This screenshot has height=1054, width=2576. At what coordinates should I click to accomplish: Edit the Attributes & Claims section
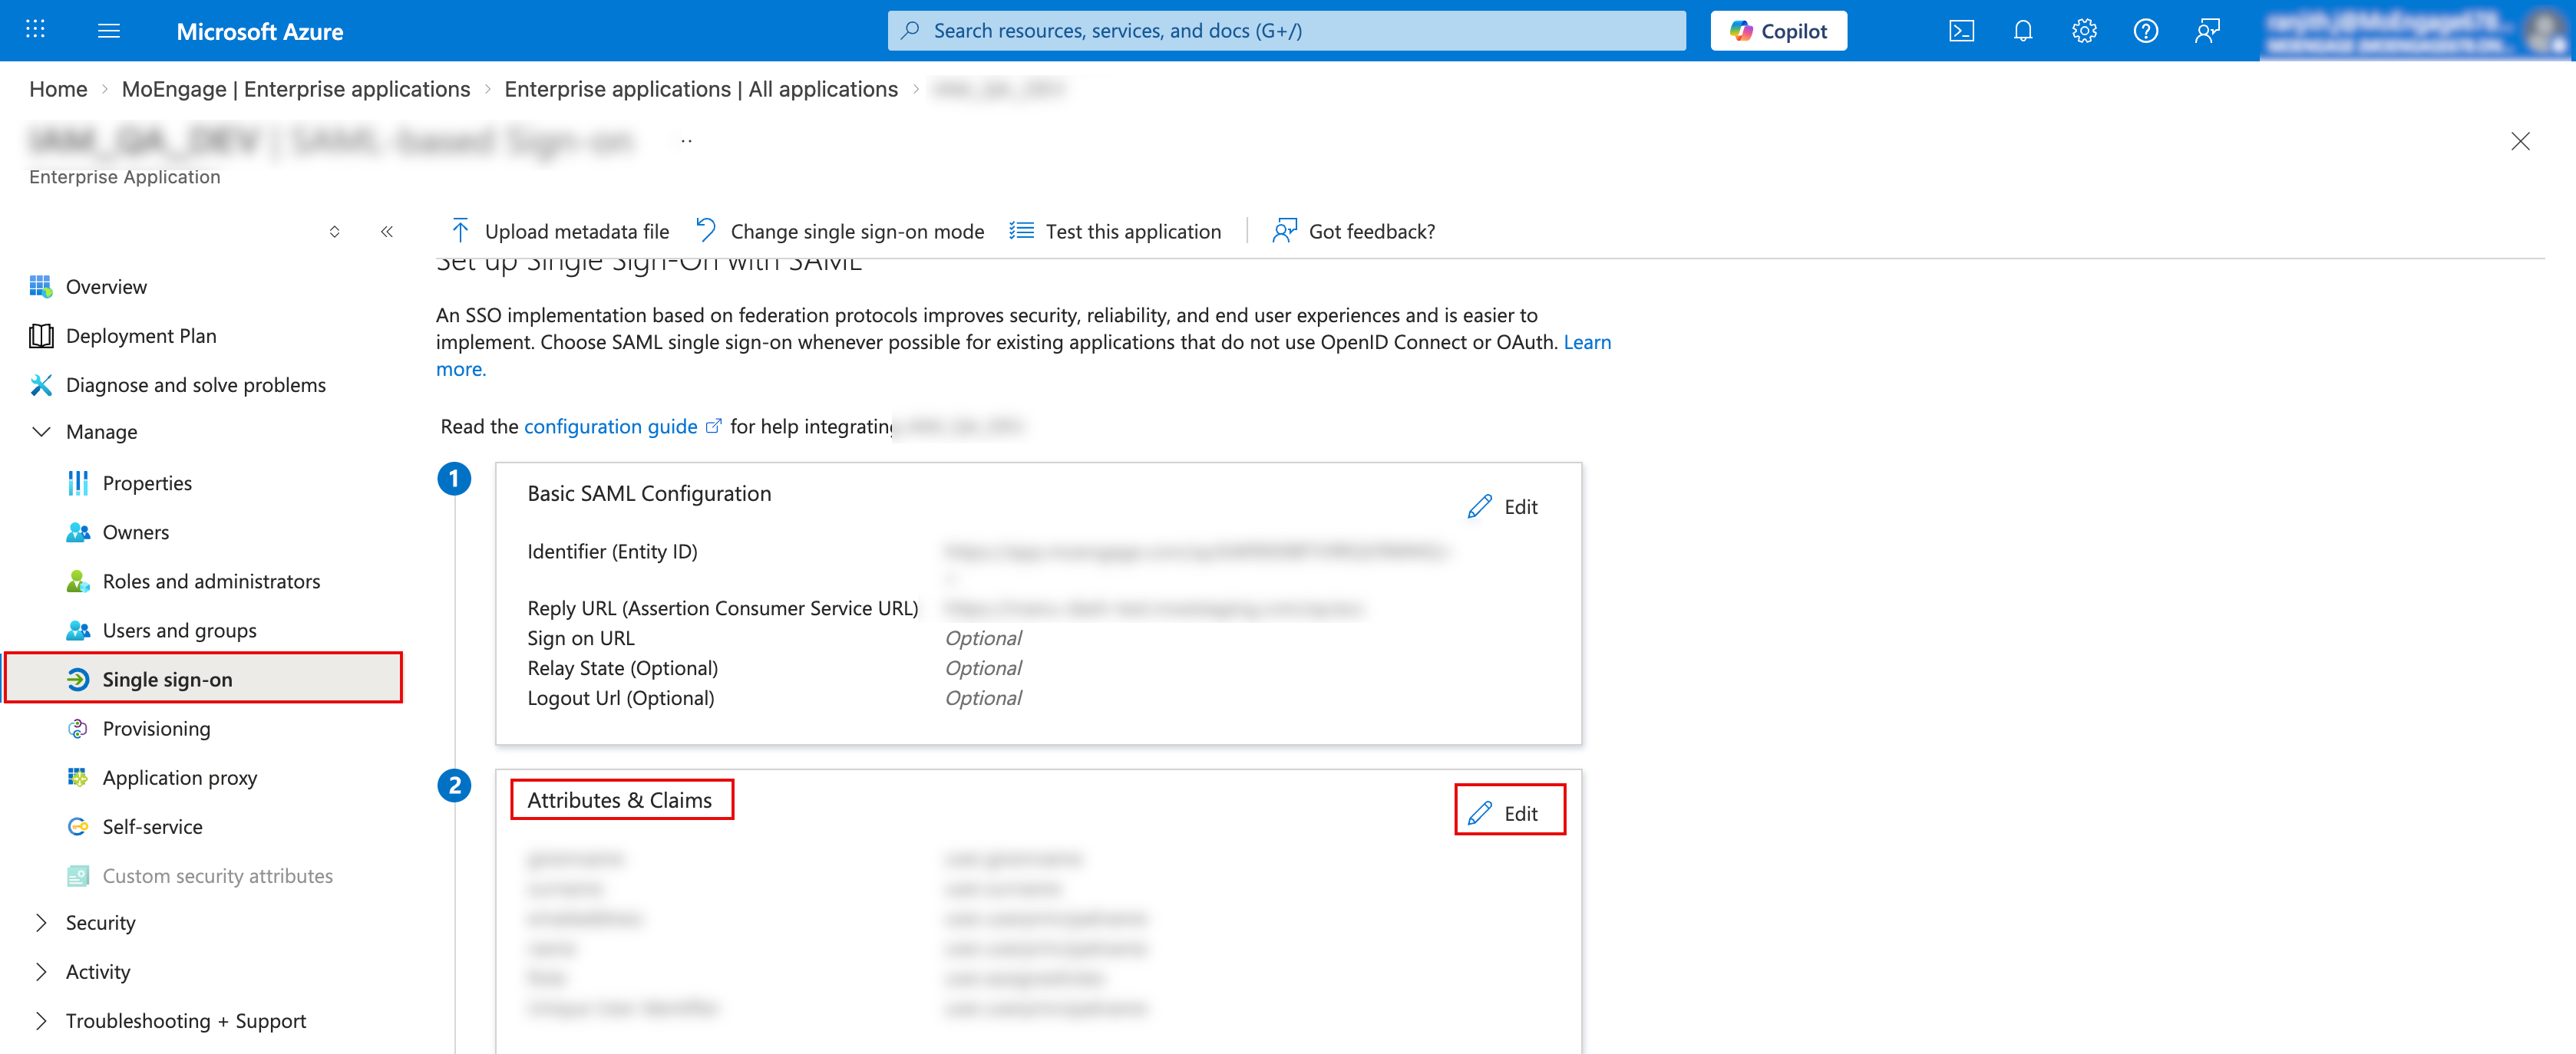pyautogui.click(x=1508, y=813)
